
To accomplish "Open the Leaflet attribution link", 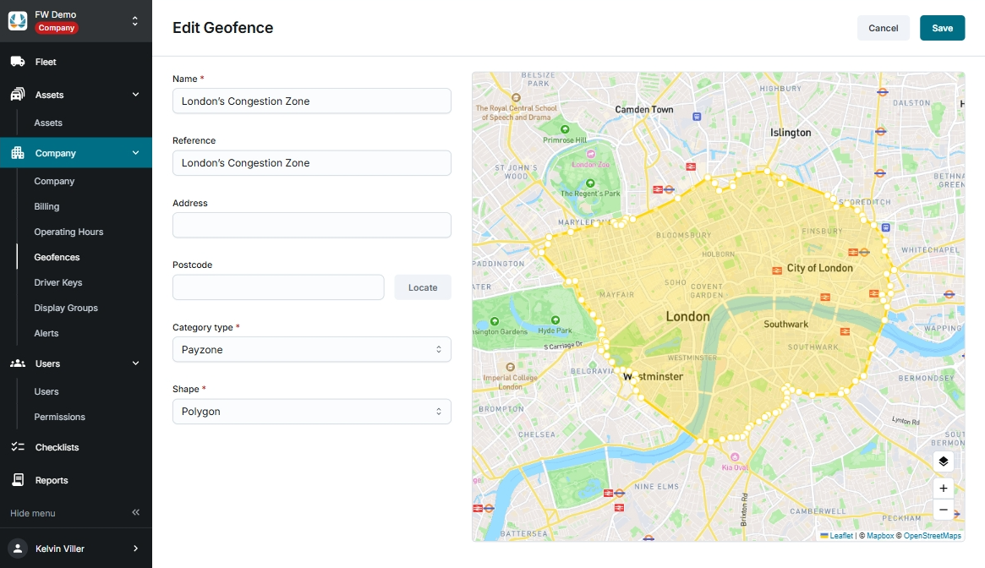I will click(x=841, y=535).
